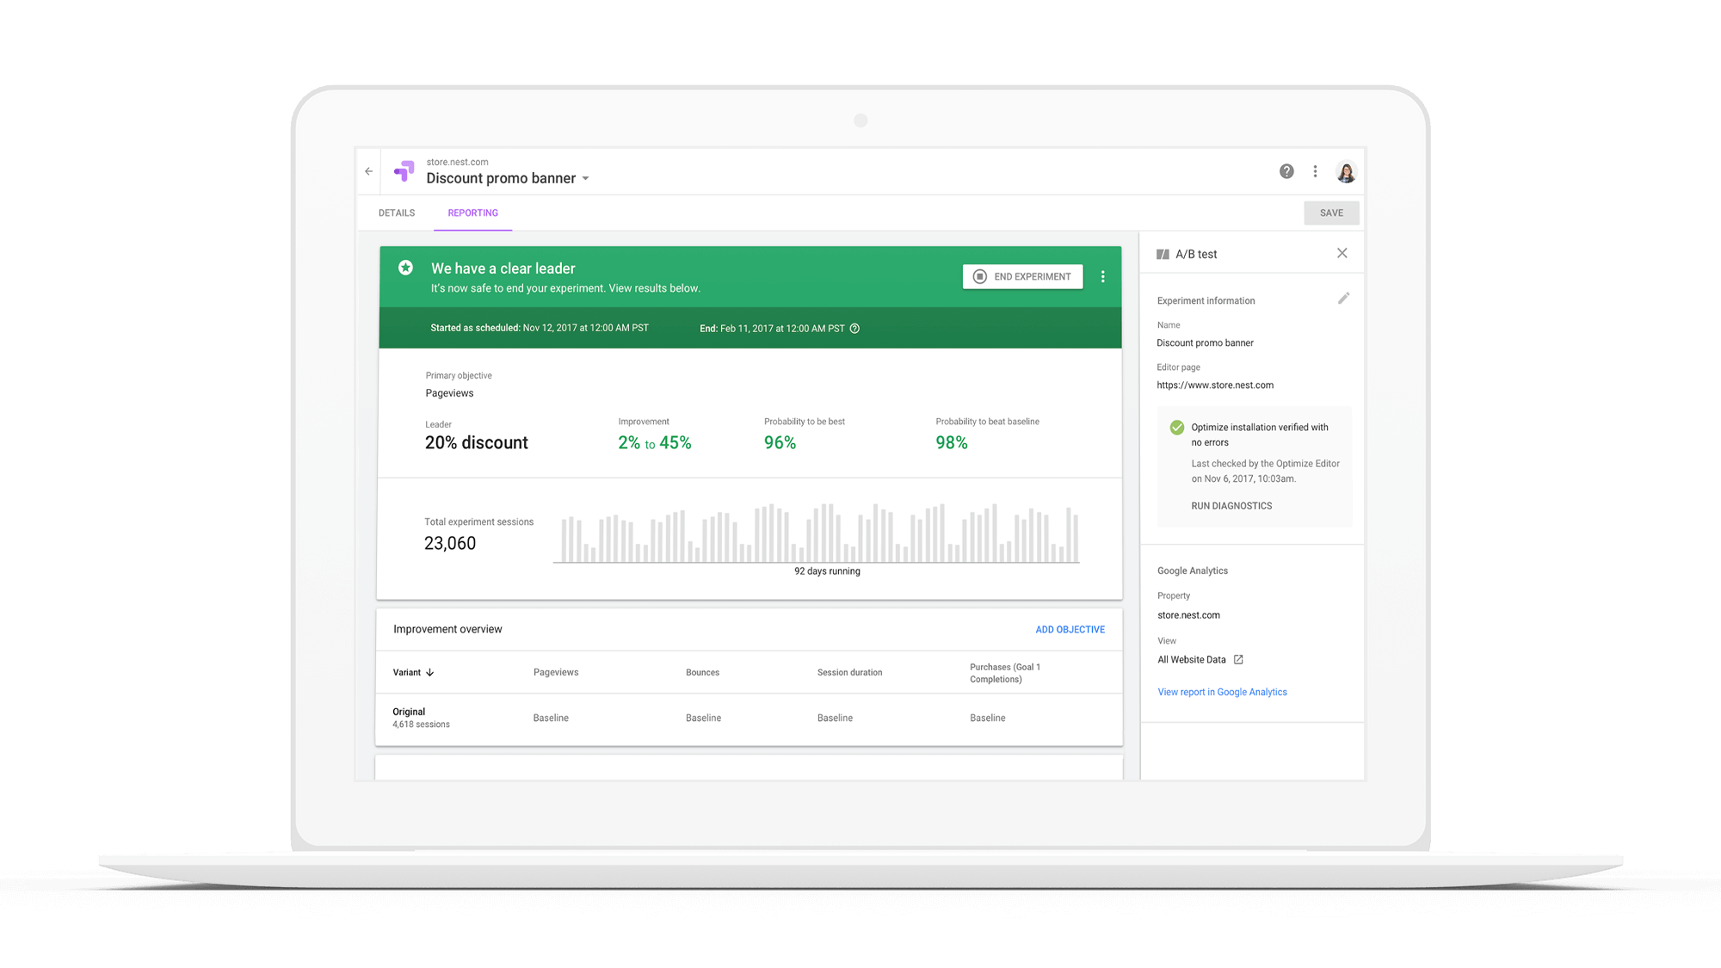Click the Bounces column header
This screenshot has width=1721, height=968.
pyautogui.click(x=702, y=673)
